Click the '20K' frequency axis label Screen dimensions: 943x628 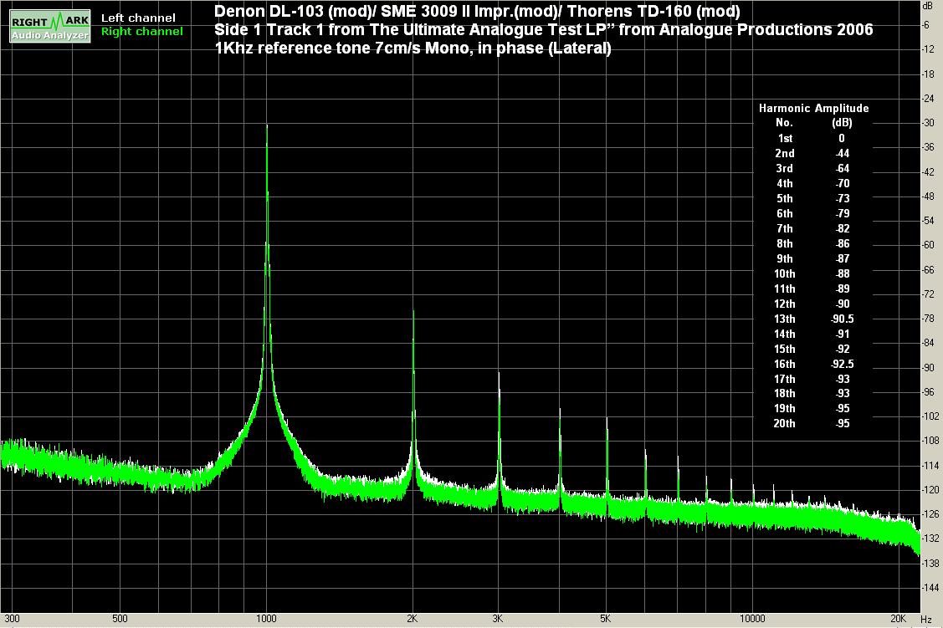tap(898, 619)
